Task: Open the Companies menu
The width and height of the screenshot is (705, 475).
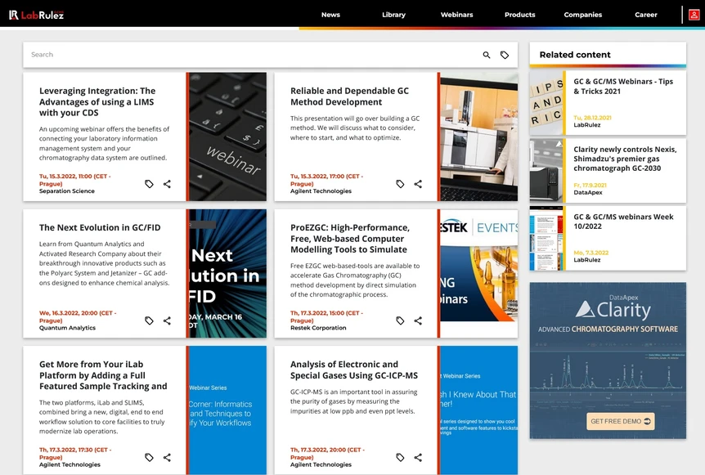Action: 582,15
